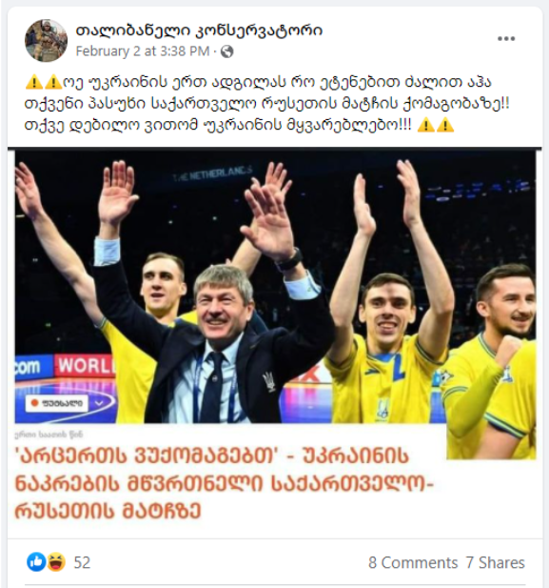Open the three-dots post options menu
This screenshot has height=588, width=549.
(x=506, y=39)
